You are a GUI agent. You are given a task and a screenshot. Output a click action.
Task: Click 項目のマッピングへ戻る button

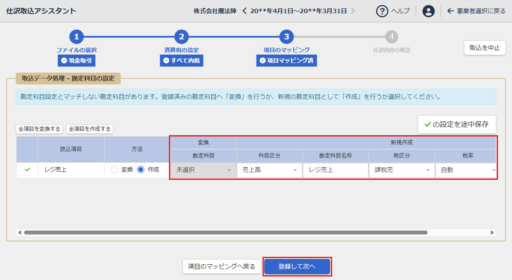(x=222, y=266)
